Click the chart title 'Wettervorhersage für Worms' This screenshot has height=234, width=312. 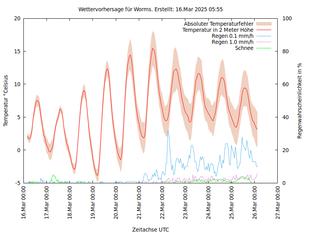tap(150, 9)
